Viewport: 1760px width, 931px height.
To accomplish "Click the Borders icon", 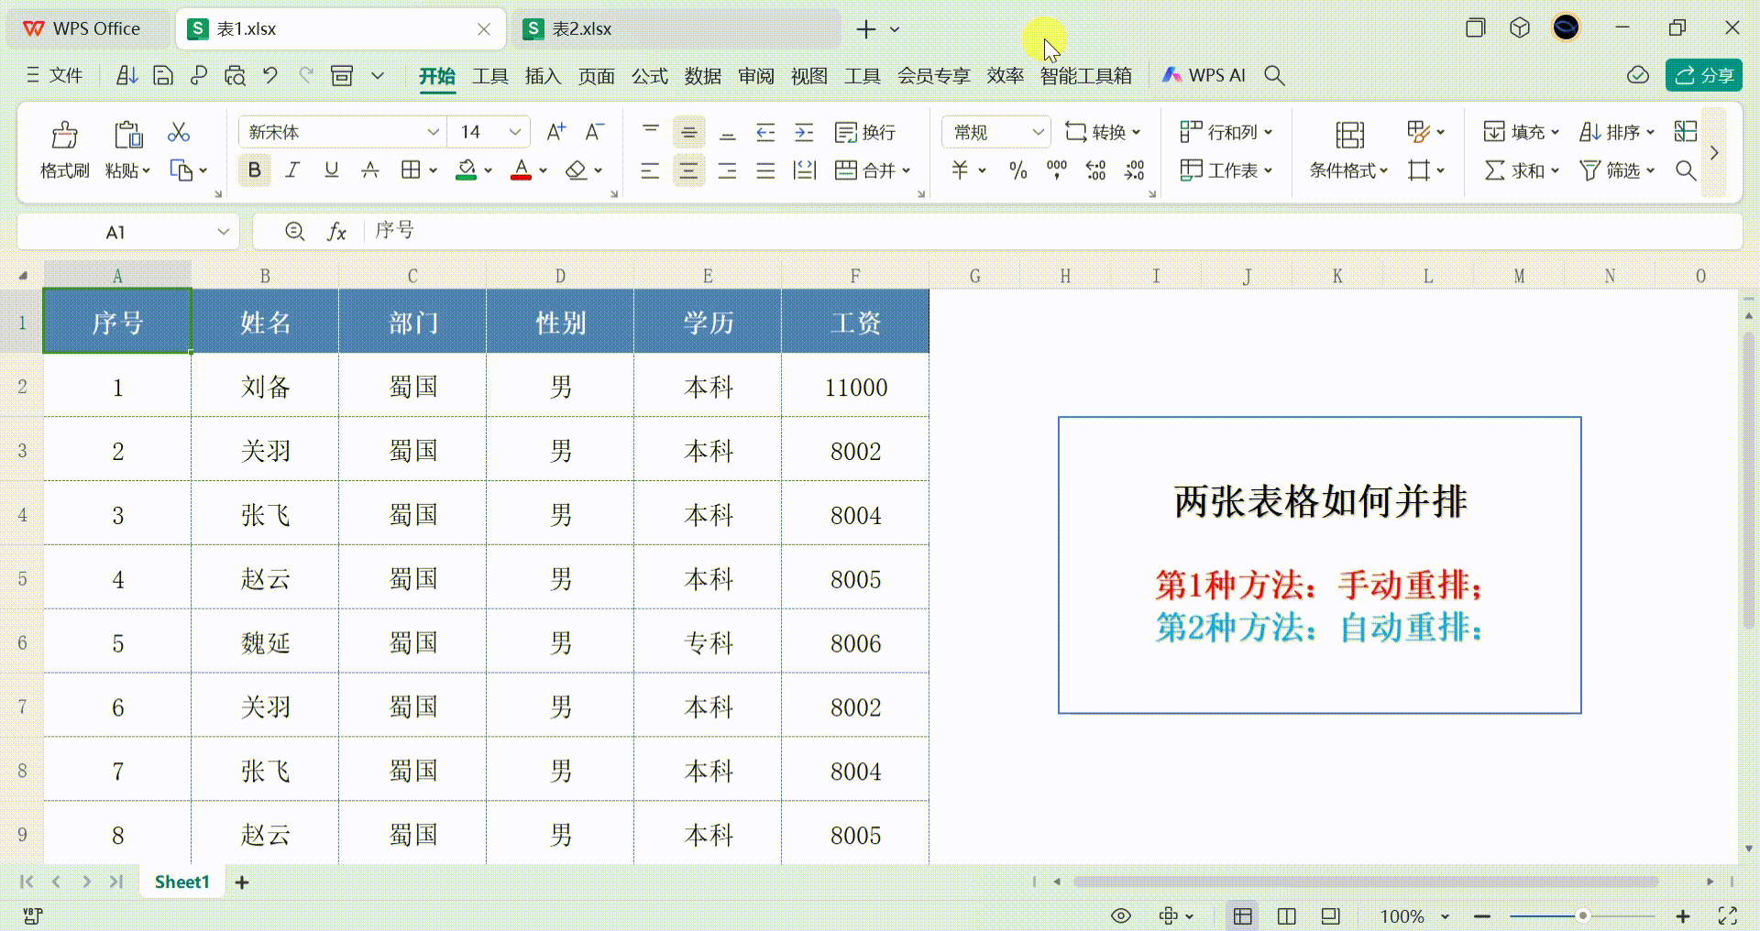I will (411, 170).
